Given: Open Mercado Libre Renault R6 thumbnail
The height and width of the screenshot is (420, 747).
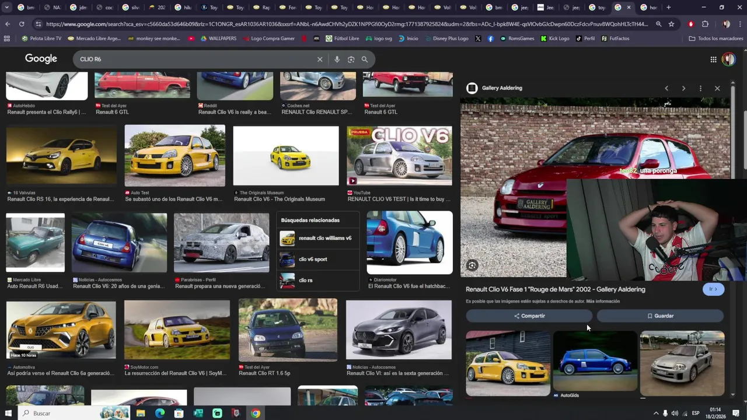Looking at the screenshot, I should (x=36, y=243).
